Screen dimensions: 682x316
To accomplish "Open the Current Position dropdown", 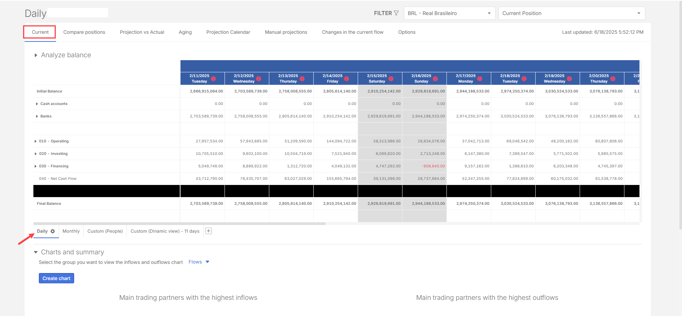I will (571, 13).
